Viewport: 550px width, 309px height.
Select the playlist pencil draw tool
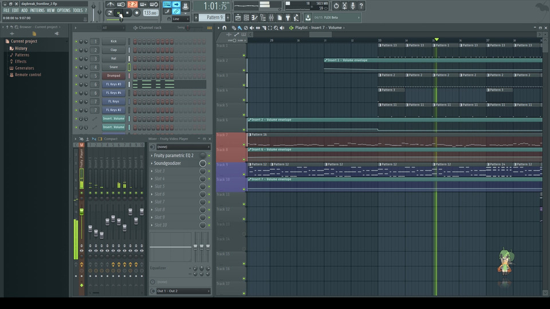[234, 27]
